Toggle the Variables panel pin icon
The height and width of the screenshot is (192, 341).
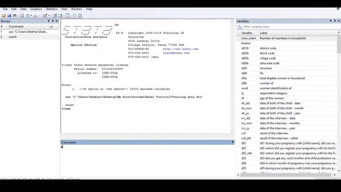pyautogui.click(x=335, y=21)
